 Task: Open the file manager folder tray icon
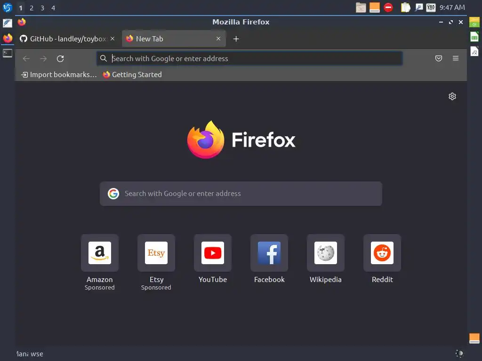click(x=361, y=8)
